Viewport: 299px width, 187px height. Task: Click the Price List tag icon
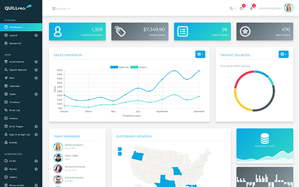[6, 110]
